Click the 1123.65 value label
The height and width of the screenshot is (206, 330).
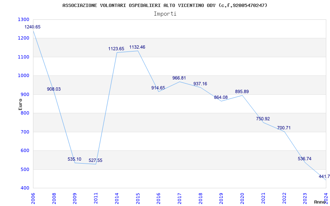[116, 49]
